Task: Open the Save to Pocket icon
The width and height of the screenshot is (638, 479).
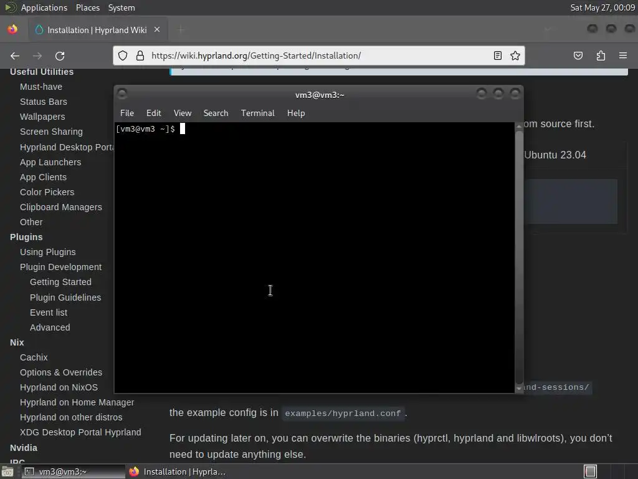Action: click(x=578, y=56)
